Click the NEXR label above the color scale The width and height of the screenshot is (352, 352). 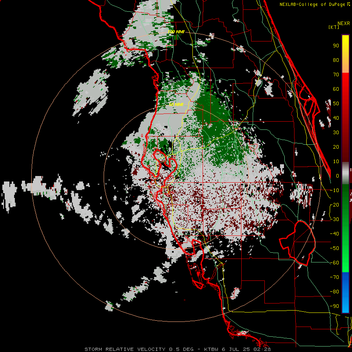[x=343, y=23]
